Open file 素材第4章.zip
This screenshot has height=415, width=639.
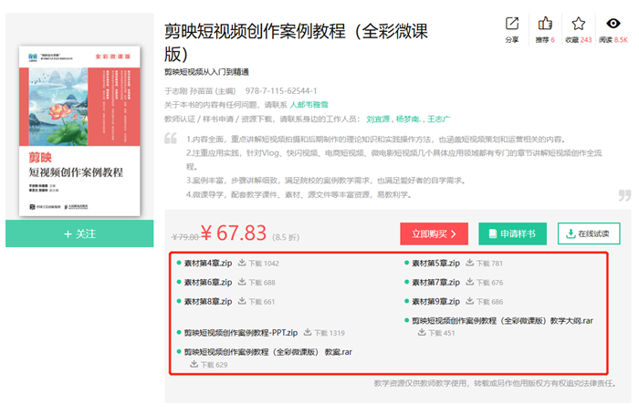point(208,263)
